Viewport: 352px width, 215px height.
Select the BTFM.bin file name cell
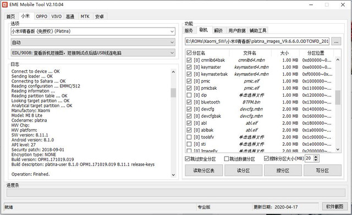(251, 102)
